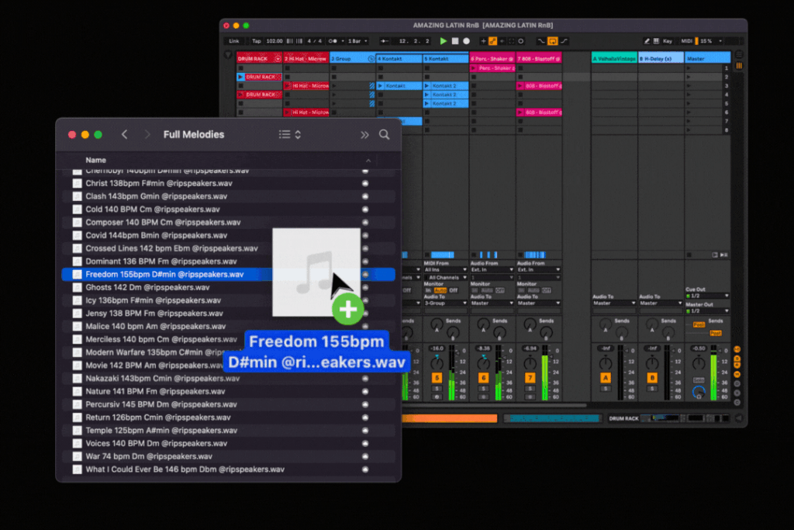Enable Punch-Out switch
This screenshot has height=530, width=794.
click(564, 41)
